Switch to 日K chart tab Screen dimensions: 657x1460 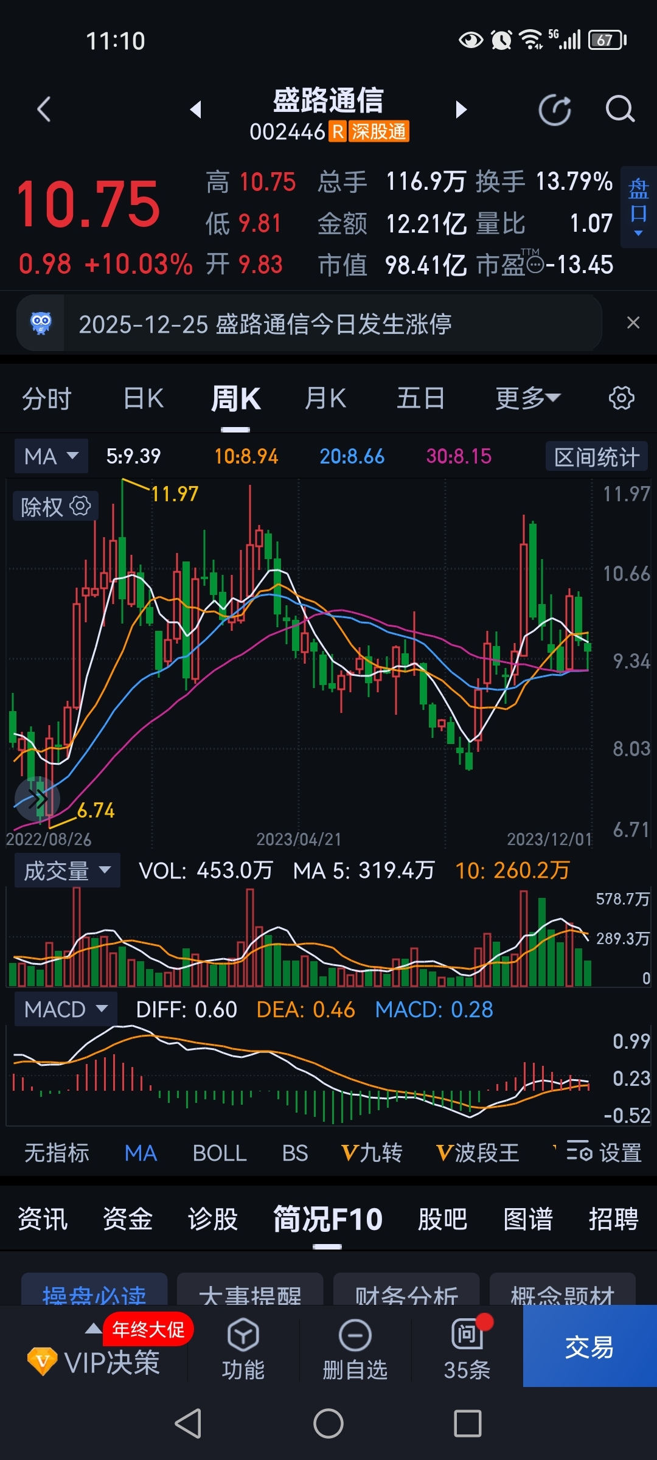(x=144, y=399)
